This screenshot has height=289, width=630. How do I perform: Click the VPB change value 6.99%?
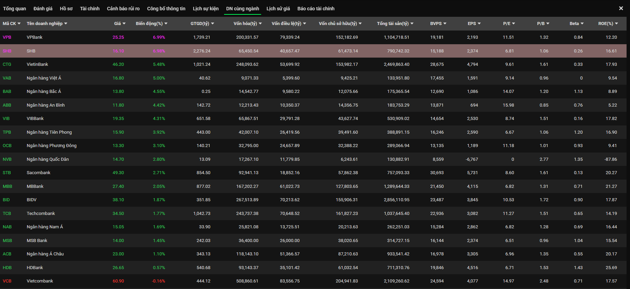pos(159,37)
